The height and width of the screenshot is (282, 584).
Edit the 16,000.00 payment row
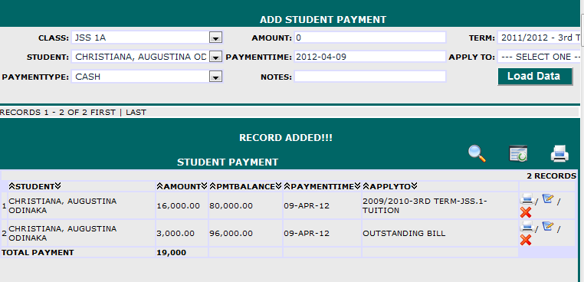[547, 198]
